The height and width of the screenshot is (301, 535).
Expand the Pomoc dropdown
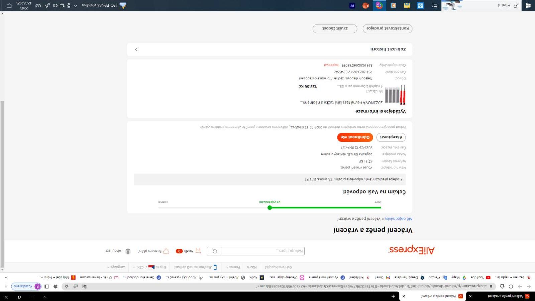(x=233, y=267)
